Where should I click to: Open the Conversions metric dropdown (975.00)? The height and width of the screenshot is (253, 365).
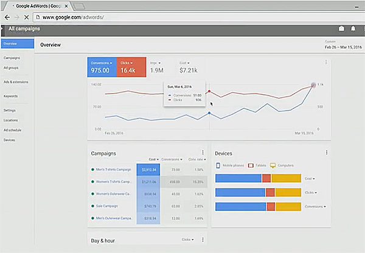(102, 63)
